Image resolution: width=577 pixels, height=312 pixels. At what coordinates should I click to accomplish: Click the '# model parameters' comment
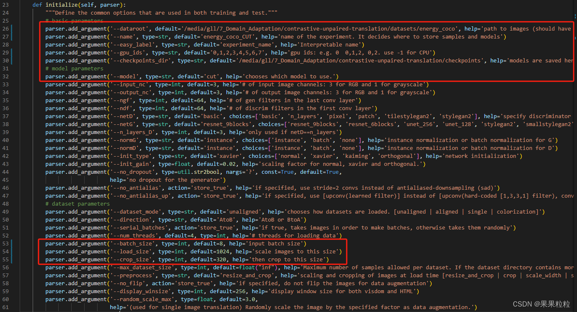75,69
